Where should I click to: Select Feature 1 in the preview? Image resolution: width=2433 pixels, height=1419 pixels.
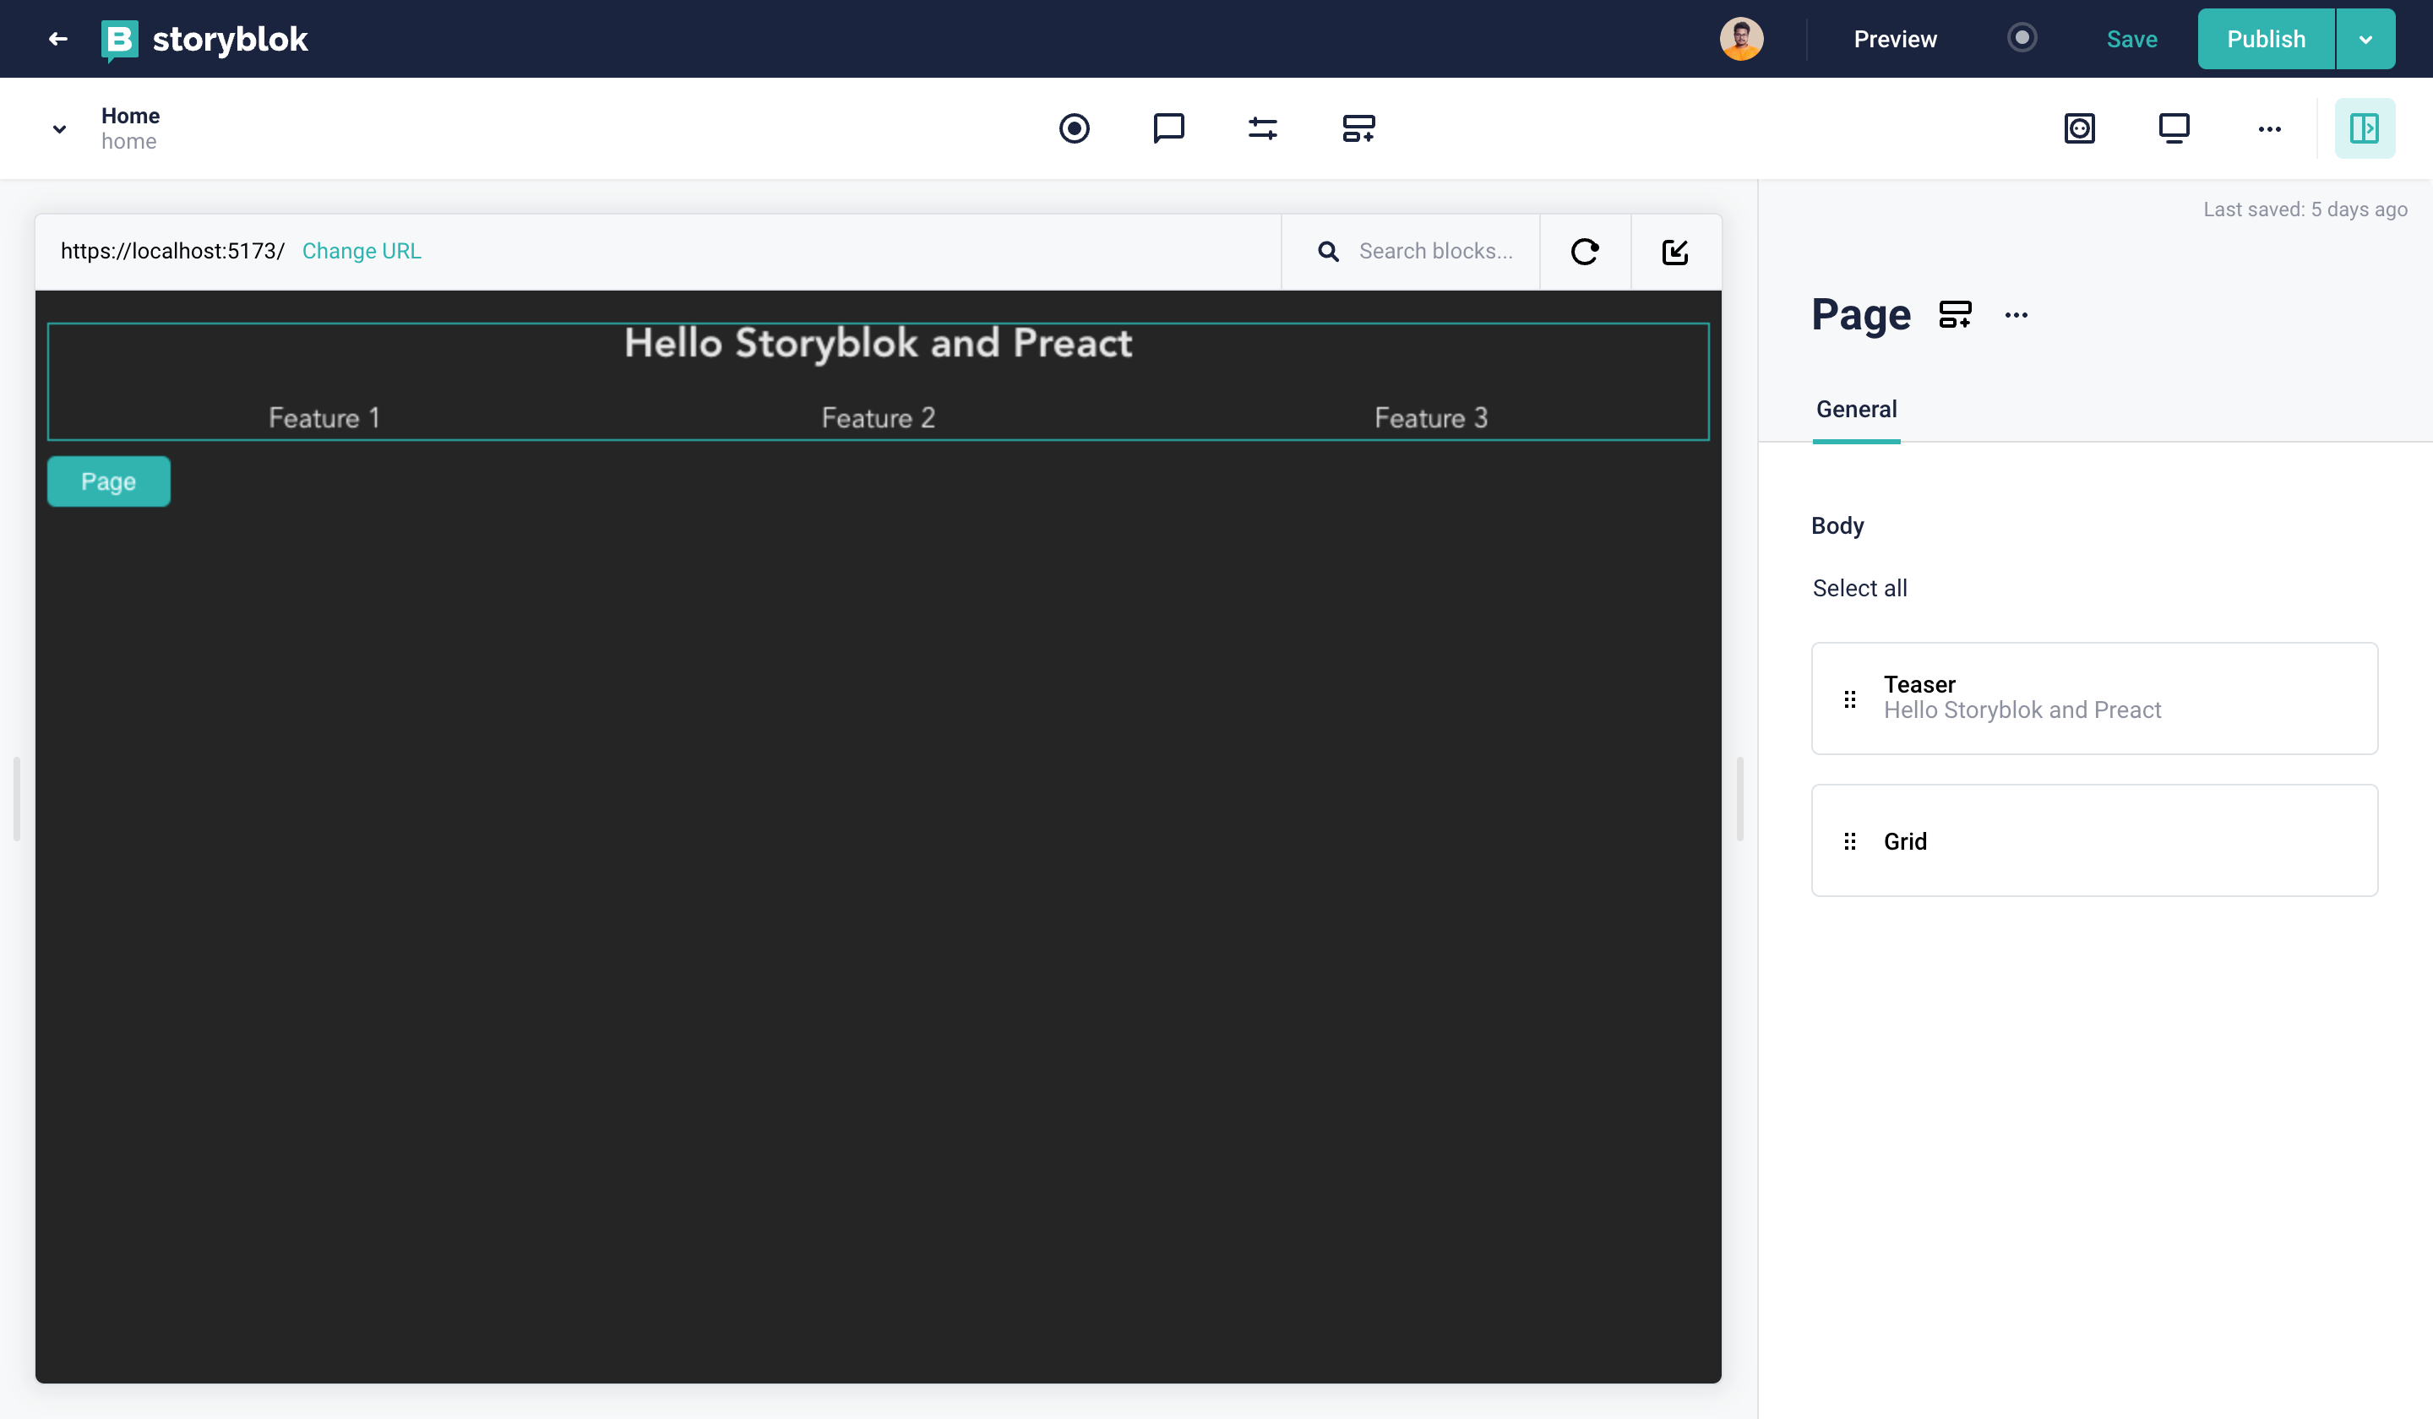point(324,418)
